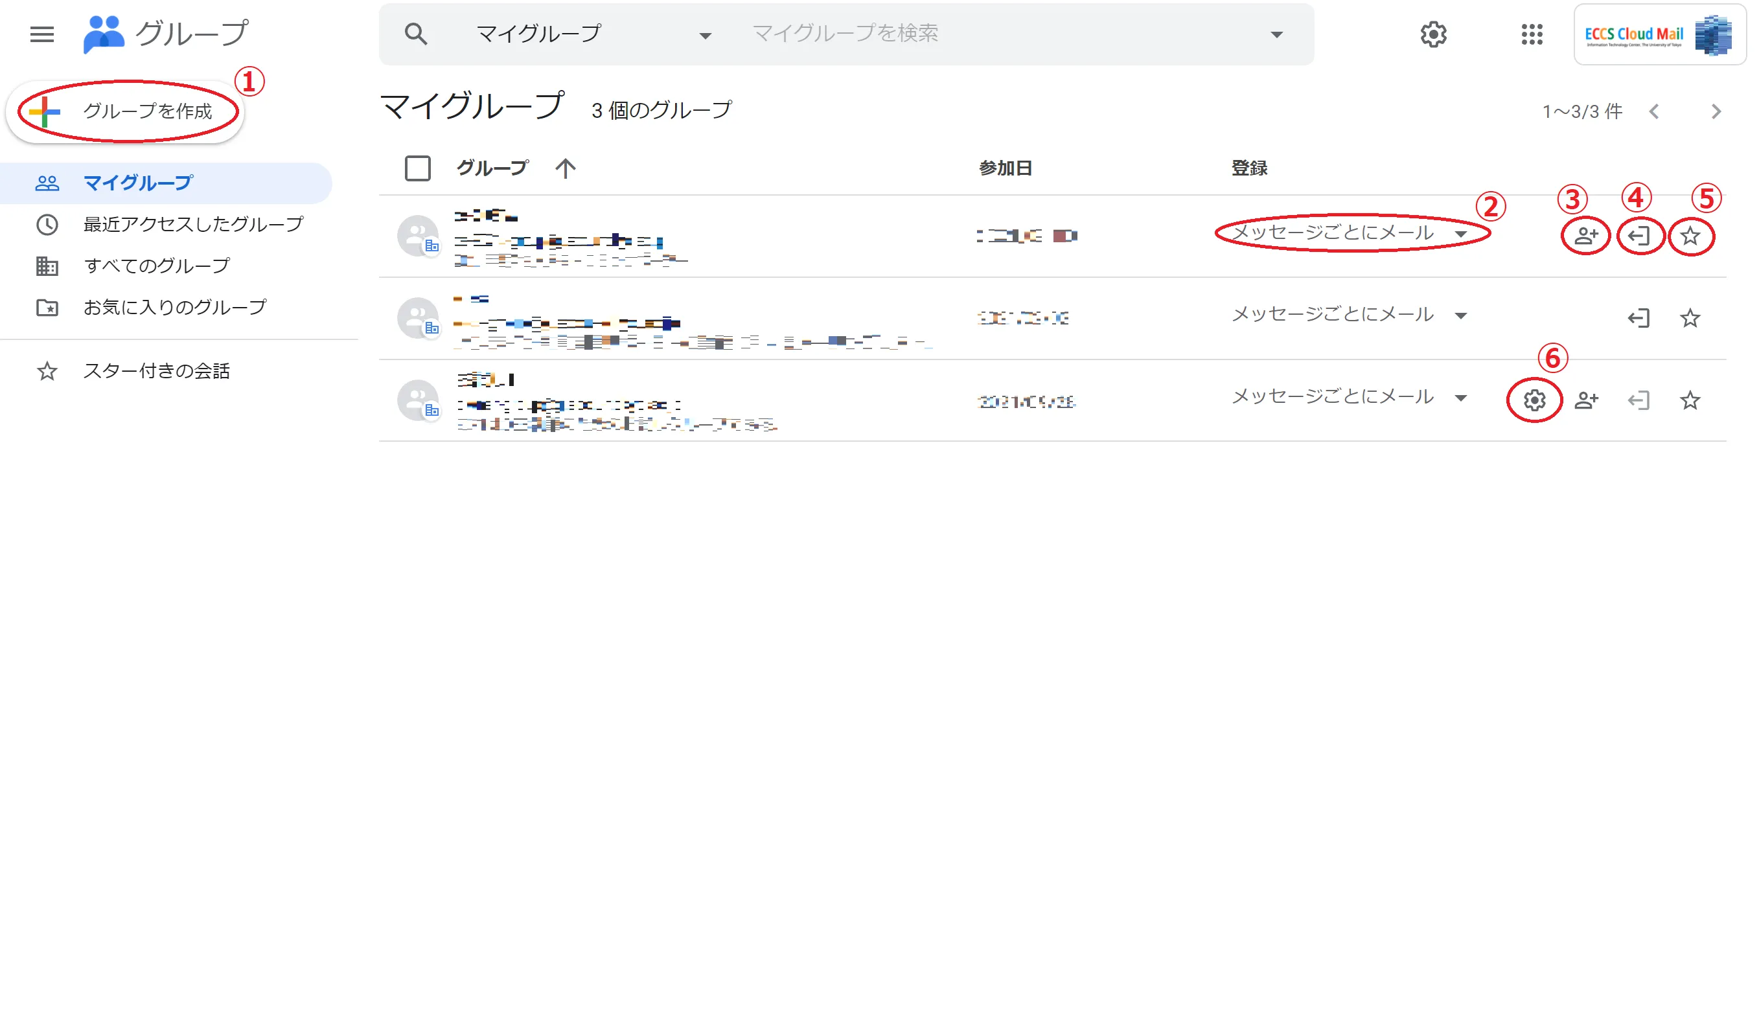Image resolution: width=1759 pixels, height=1024 pixels.
Task: Star the second group as favorite
Action: click(1690, 318)
